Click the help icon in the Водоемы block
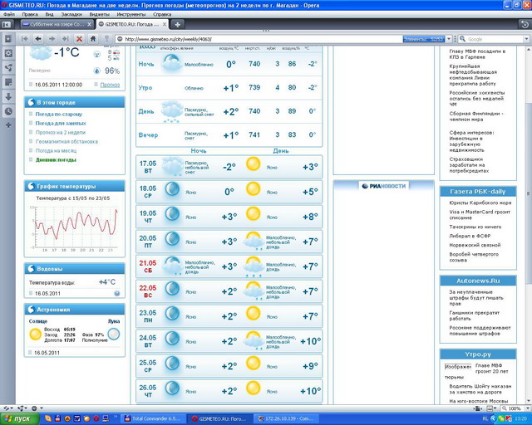This screenshot has width=532, height=425. (x=117, y=293)
